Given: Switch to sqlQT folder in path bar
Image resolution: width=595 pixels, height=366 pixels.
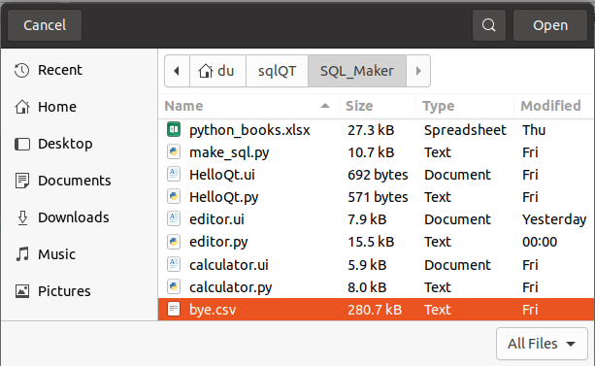Looking at the screenshot, I should pyautogui.click(x=277, y=71).
